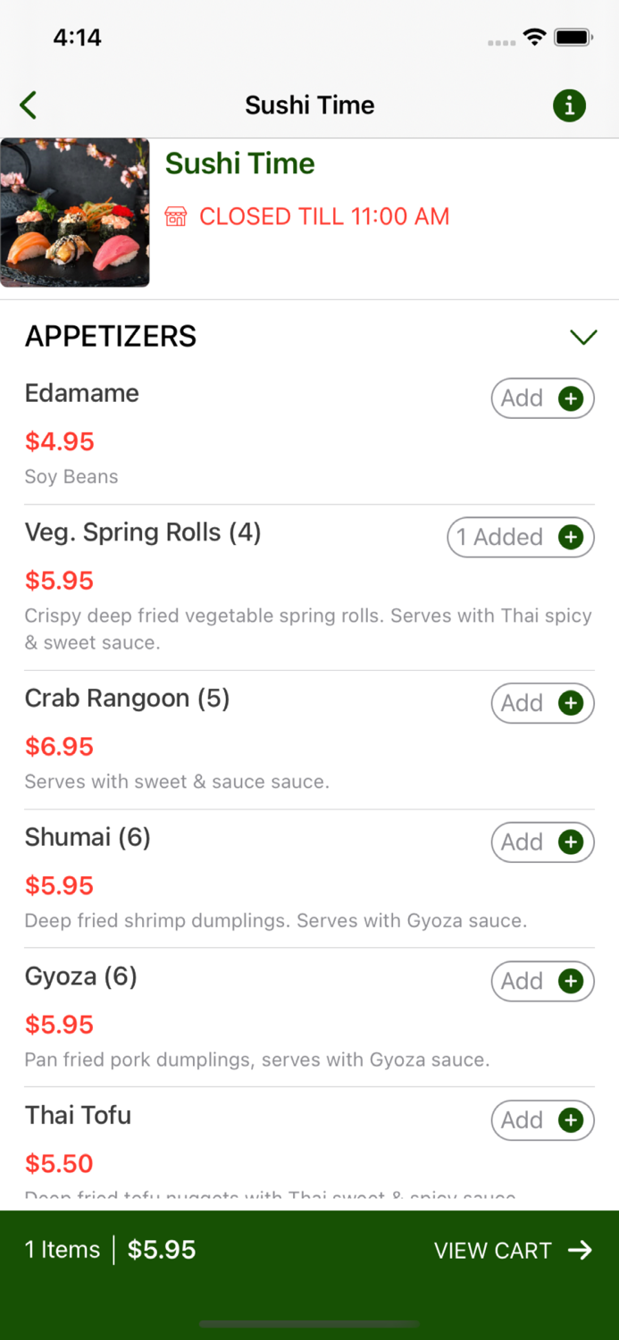The image size is (619, 1340).
Task: Select the $5.95 total in the cart bar
Action: tap(162, 1250)
